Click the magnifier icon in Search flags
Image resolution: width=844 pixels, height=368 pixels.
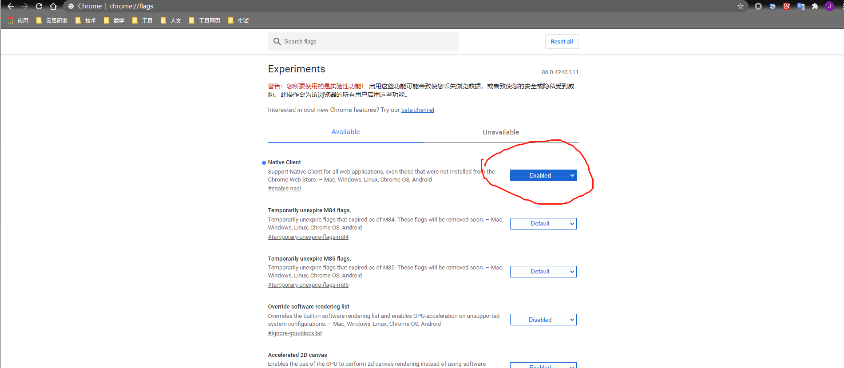pos(277,41)
